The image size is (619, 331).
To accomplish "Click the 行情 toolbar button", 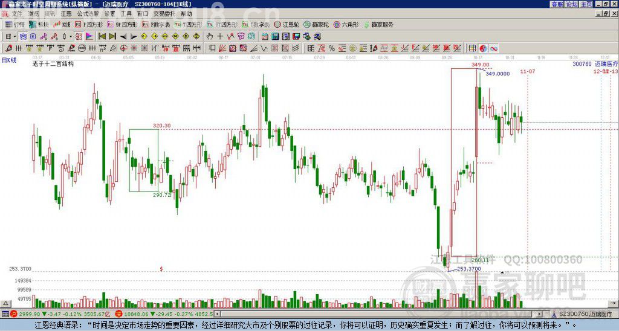I will [x=15, y=24].
